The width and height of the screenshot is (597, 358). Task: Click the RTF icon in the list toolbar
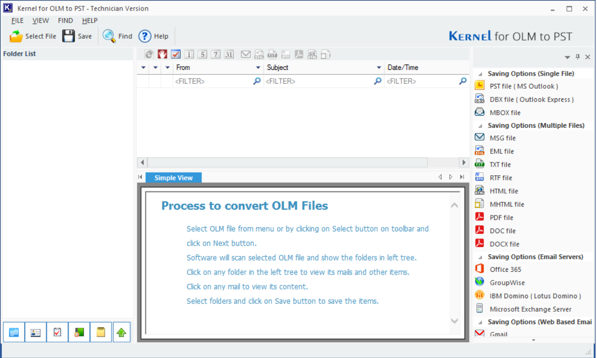(286, 54)
